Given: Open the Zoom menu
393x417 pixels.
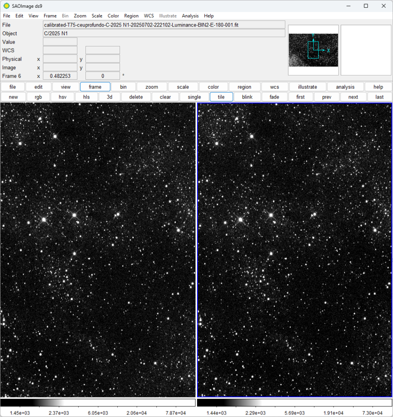Looking at the screenshot, I should tap(80, 16).
